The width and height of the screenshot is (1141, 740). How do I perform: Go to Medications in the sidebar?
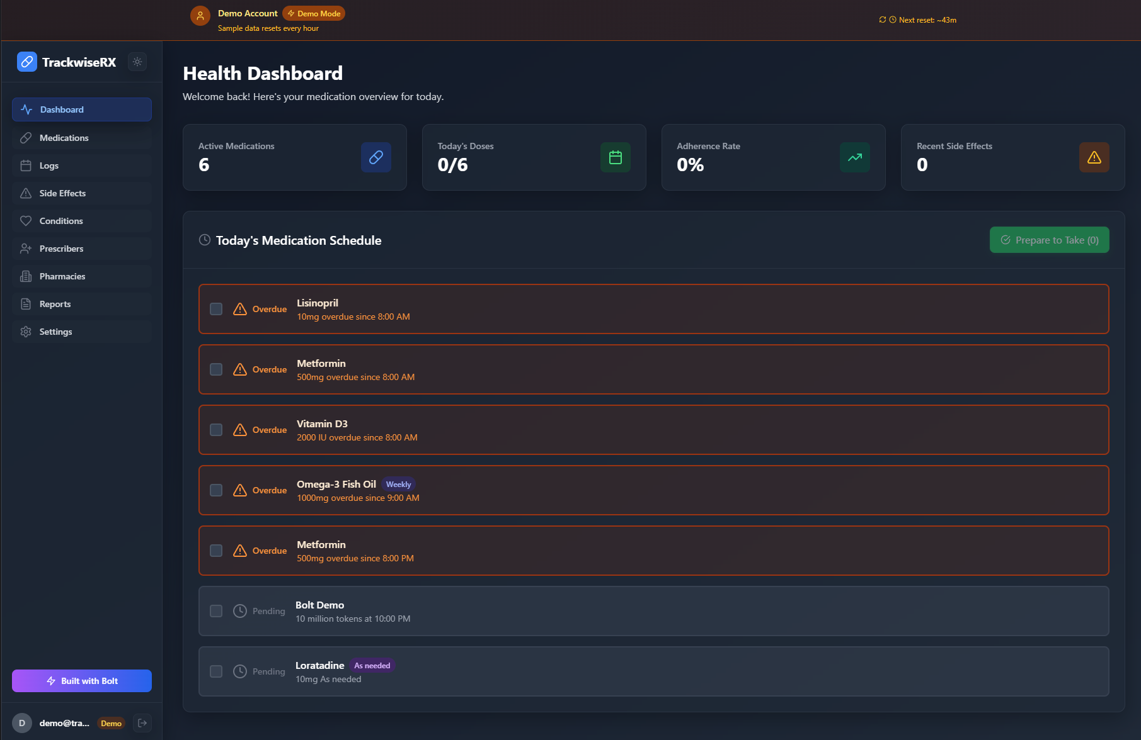82,138
